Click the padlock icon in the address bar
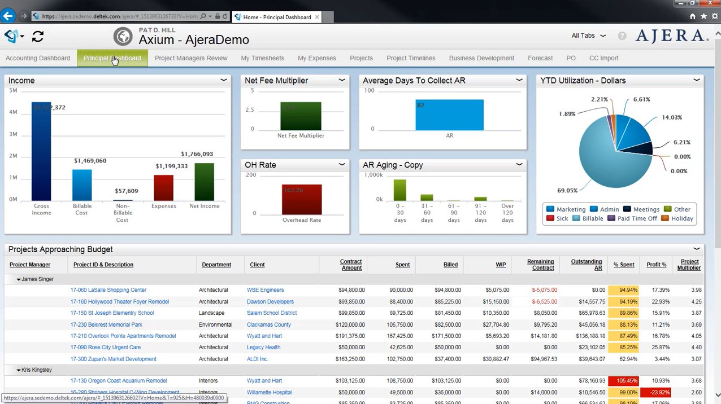Image resolution: width=721 pixels, height=404 pixels. pyautogui.click(x=218, y=16)
